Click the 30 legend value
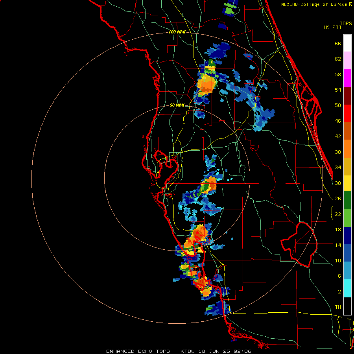 [338, 183]
